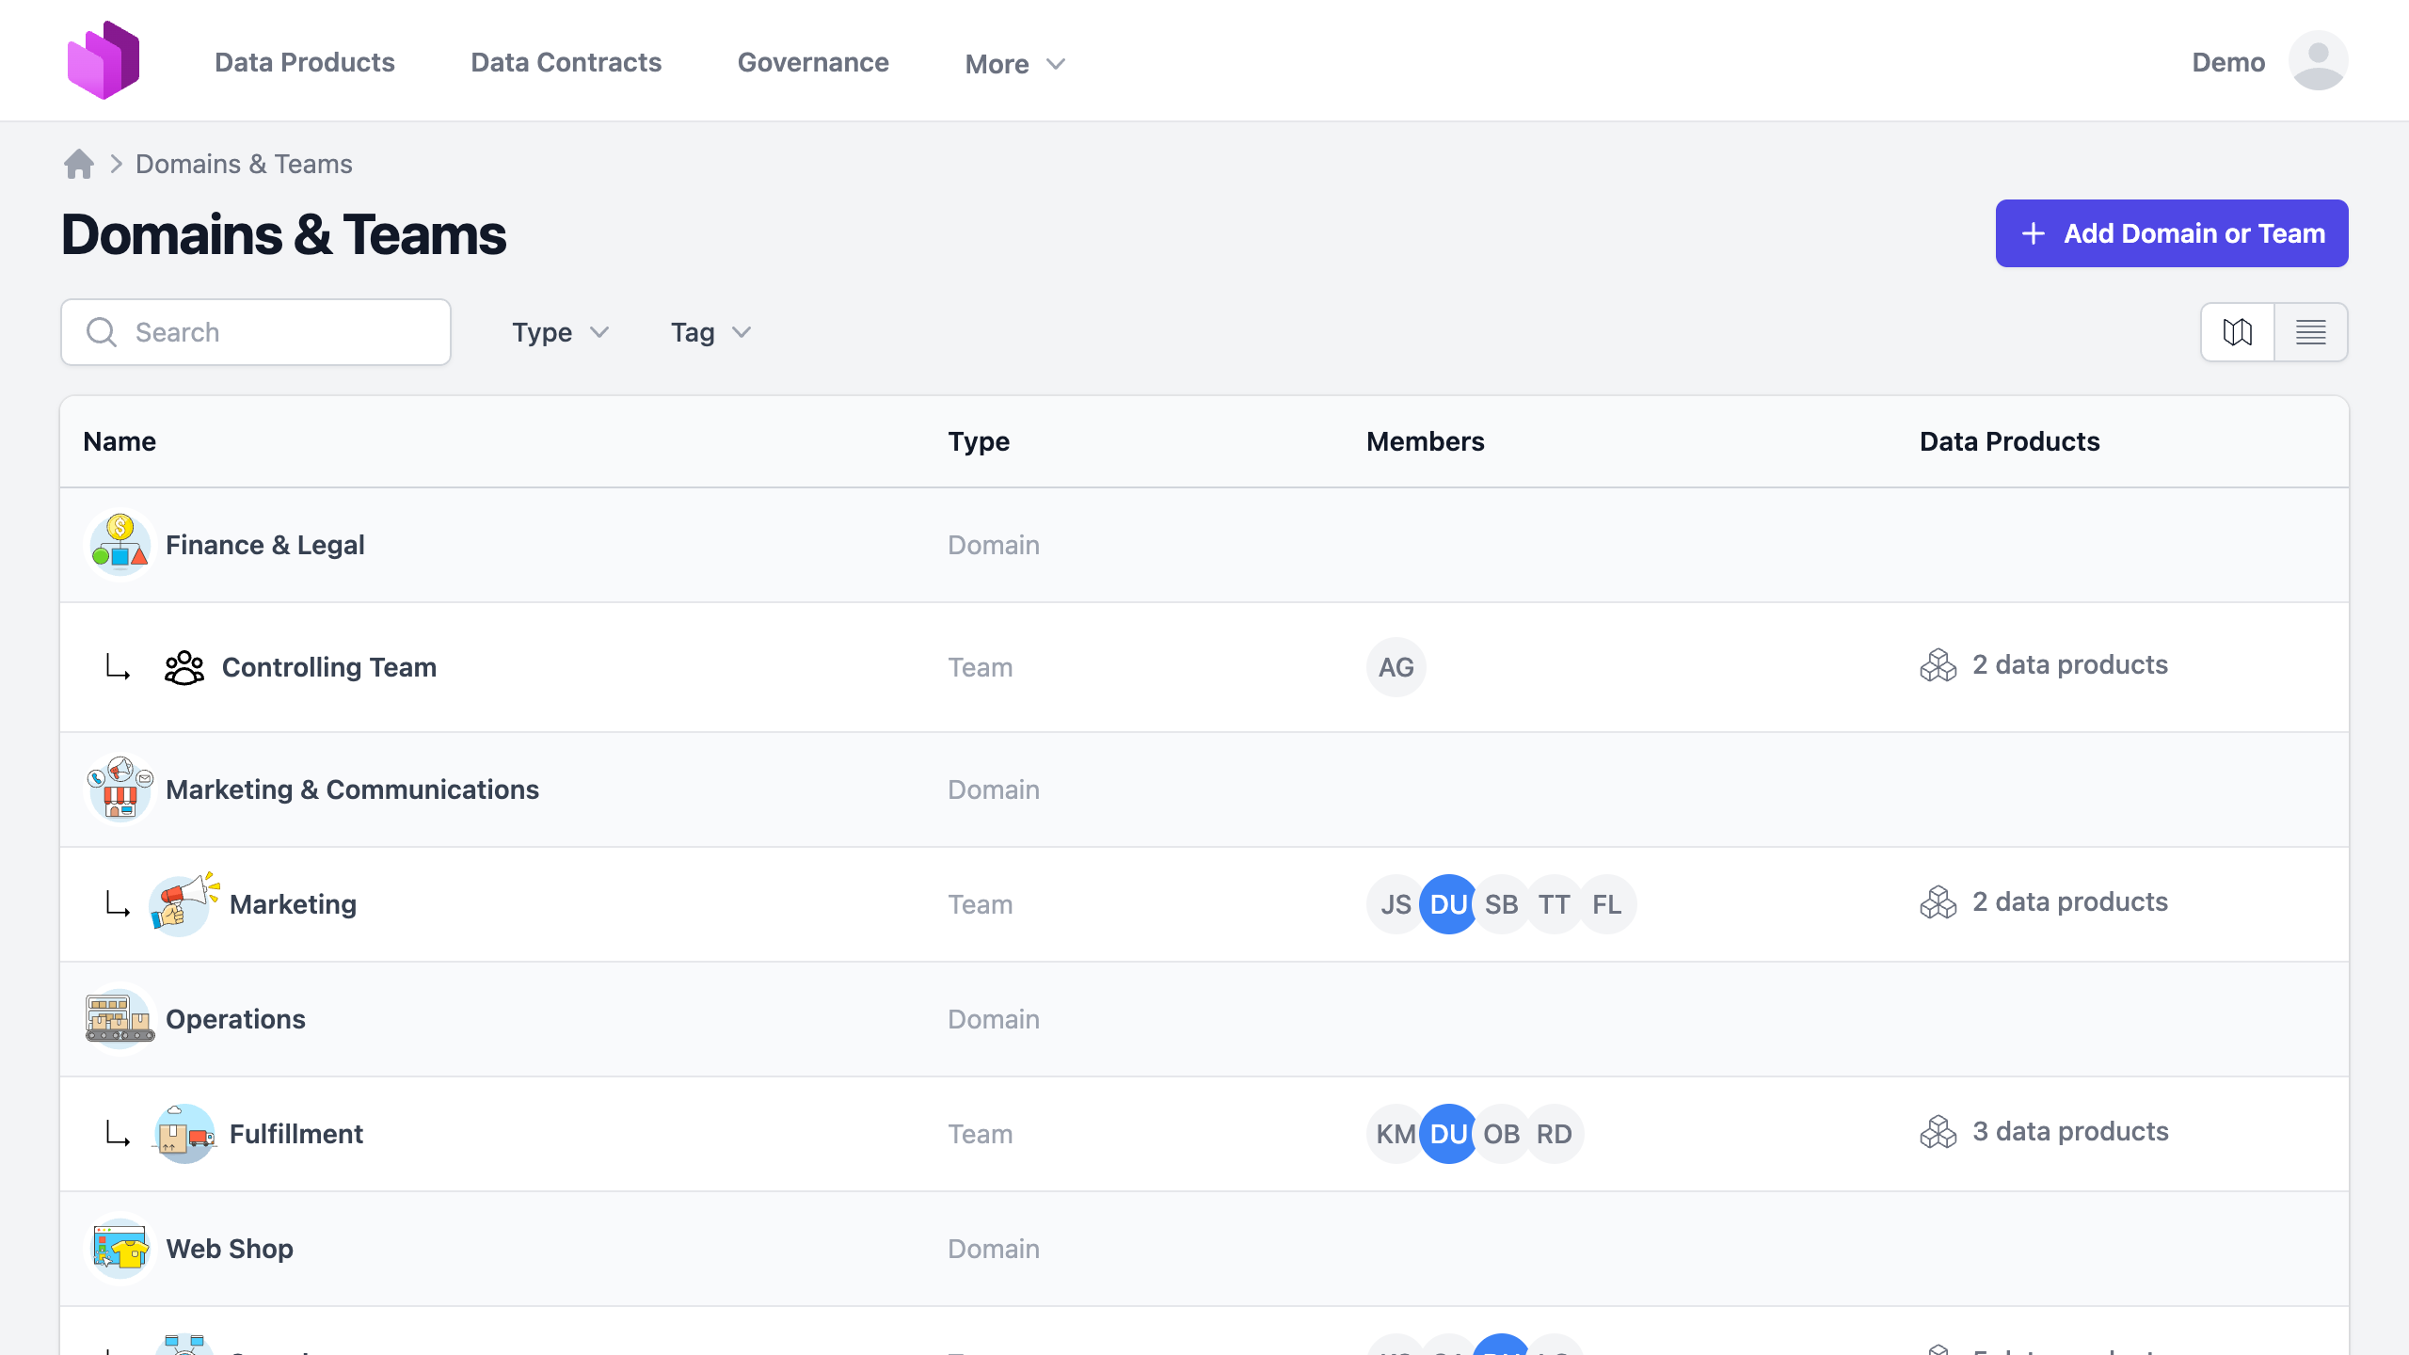Screen dimensions: 2409x1355
Task: Click the Add Domain or Team button
Action: tap(2171, 233)
